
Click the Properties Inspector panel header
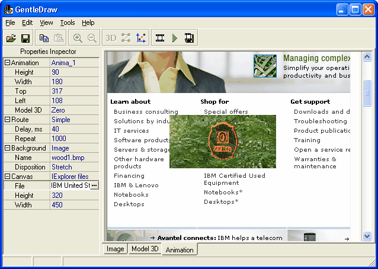pos(48,52)
